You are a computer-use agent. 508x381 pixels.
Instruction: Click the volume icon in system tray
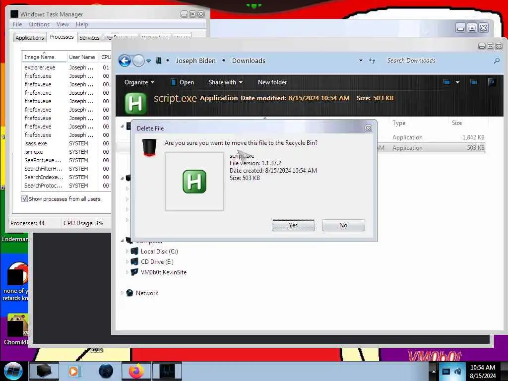[x=458, y=371]
